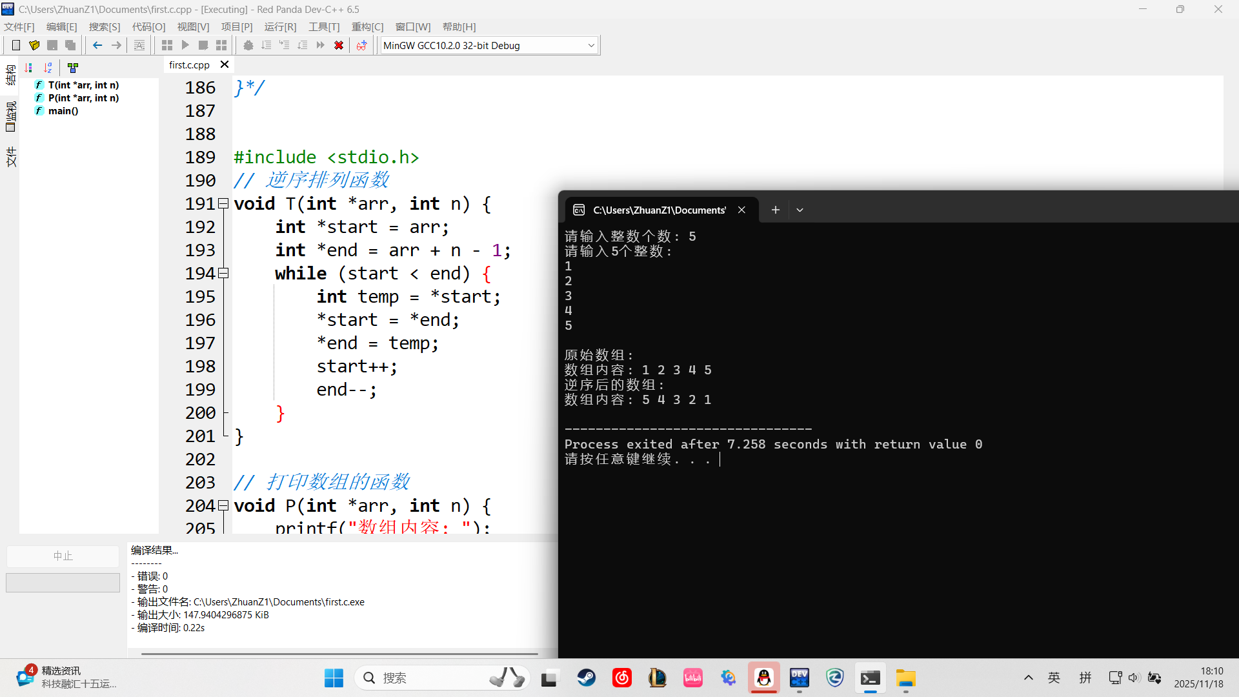Open the 运行[R] menu
The image size is (1239, 697).
click(280, 26)
